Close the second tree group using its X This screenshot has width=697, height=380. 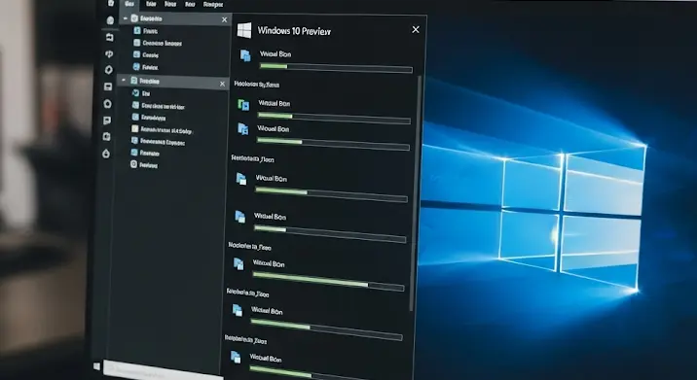(222, 84)
